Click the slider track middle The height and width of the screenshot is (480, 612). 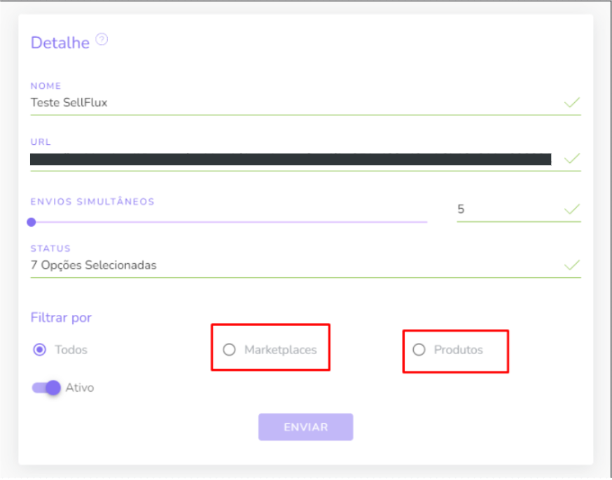(229, 222)
